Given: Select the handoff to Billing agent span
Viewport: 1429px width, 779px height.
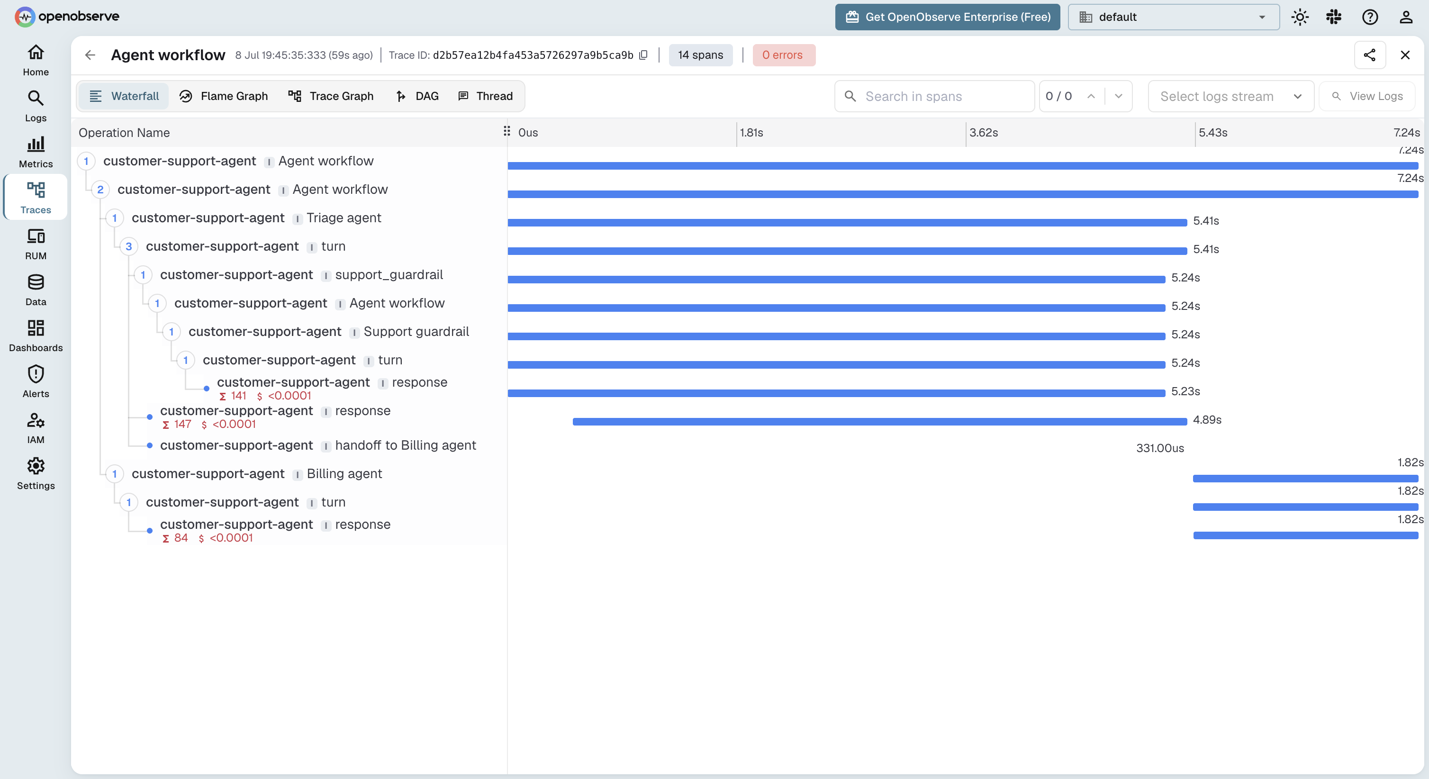Looking at the screenshot, I should [x=317, y=445].
